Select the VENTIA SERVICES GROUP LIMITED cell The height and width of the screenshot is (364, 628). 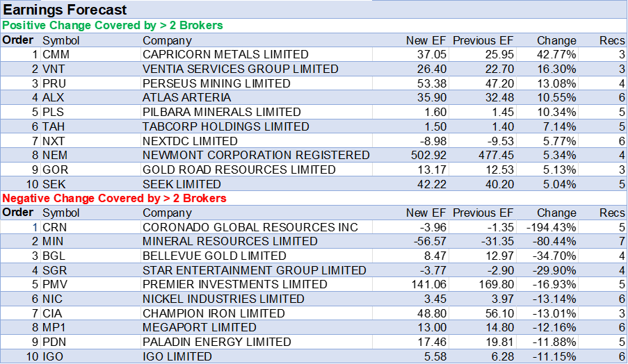pyautogui.click(x=240, y=69)
